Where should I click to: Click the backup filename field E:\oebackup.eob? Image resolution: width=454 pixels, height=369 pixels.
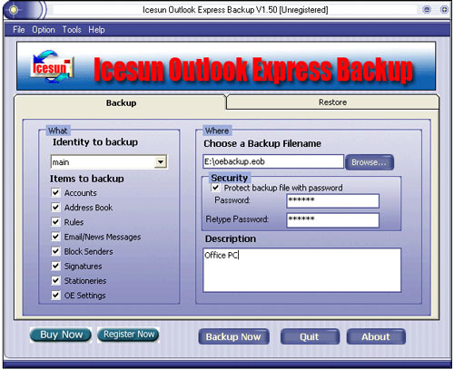pos(273,161)
